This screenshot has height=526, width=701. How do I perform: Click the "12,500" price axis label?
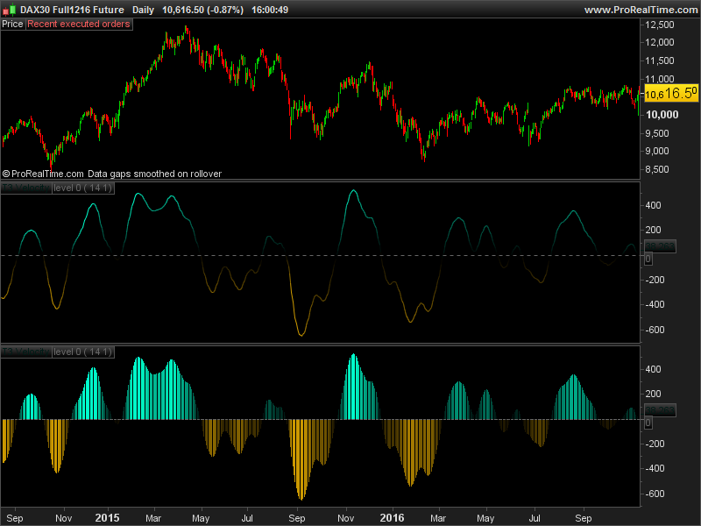(x=660, y=25)
